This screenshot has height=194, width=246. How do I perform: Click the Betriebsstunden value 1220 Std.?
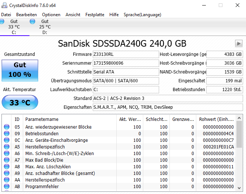point(225,90)
